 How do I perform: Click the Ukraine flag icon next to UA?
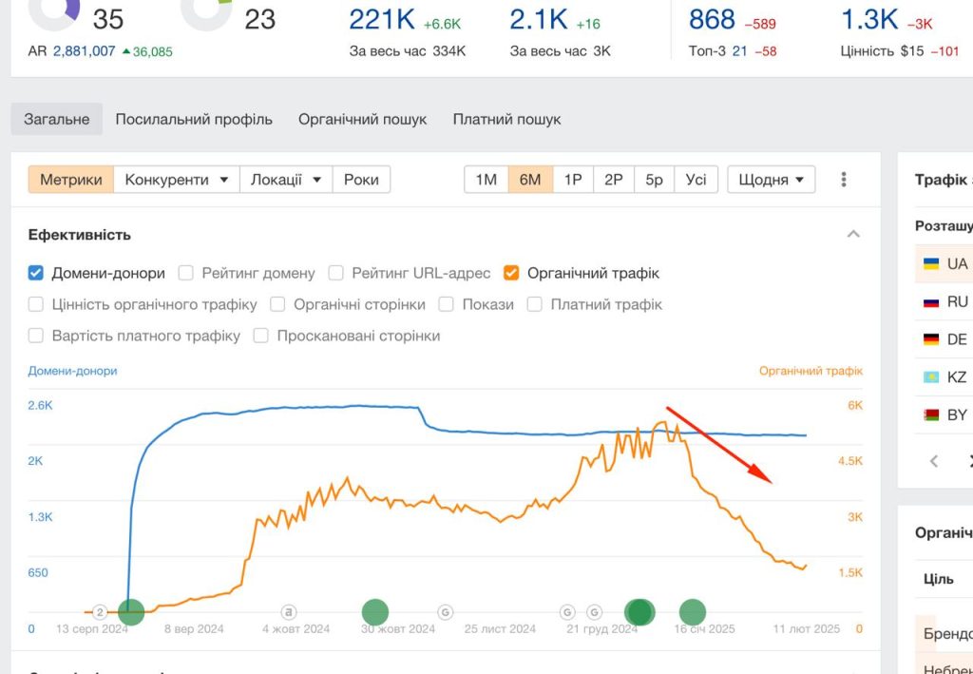931,263
